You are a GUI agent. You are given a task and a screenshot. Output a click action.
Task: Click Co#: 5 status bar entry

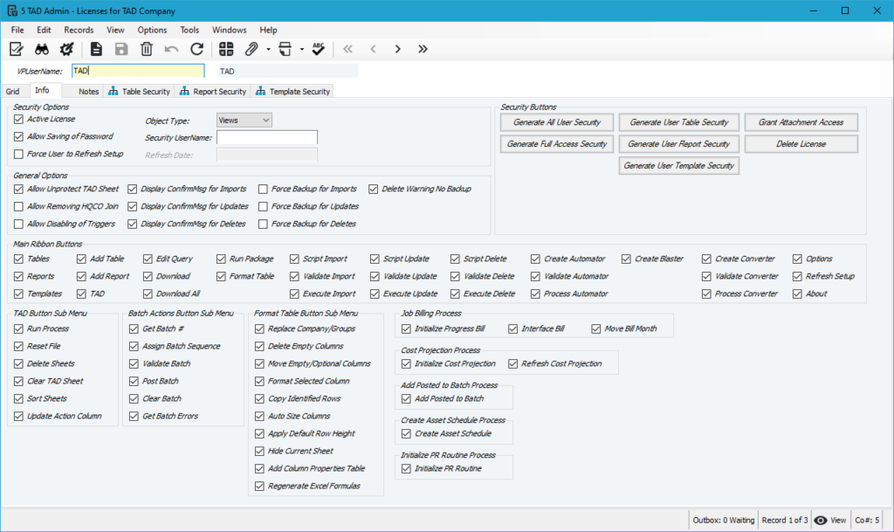point(867,520)
